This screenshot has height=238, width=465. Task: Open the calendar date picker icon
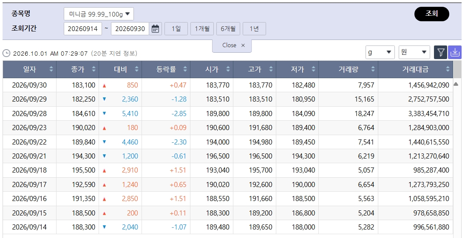point(156,29)
